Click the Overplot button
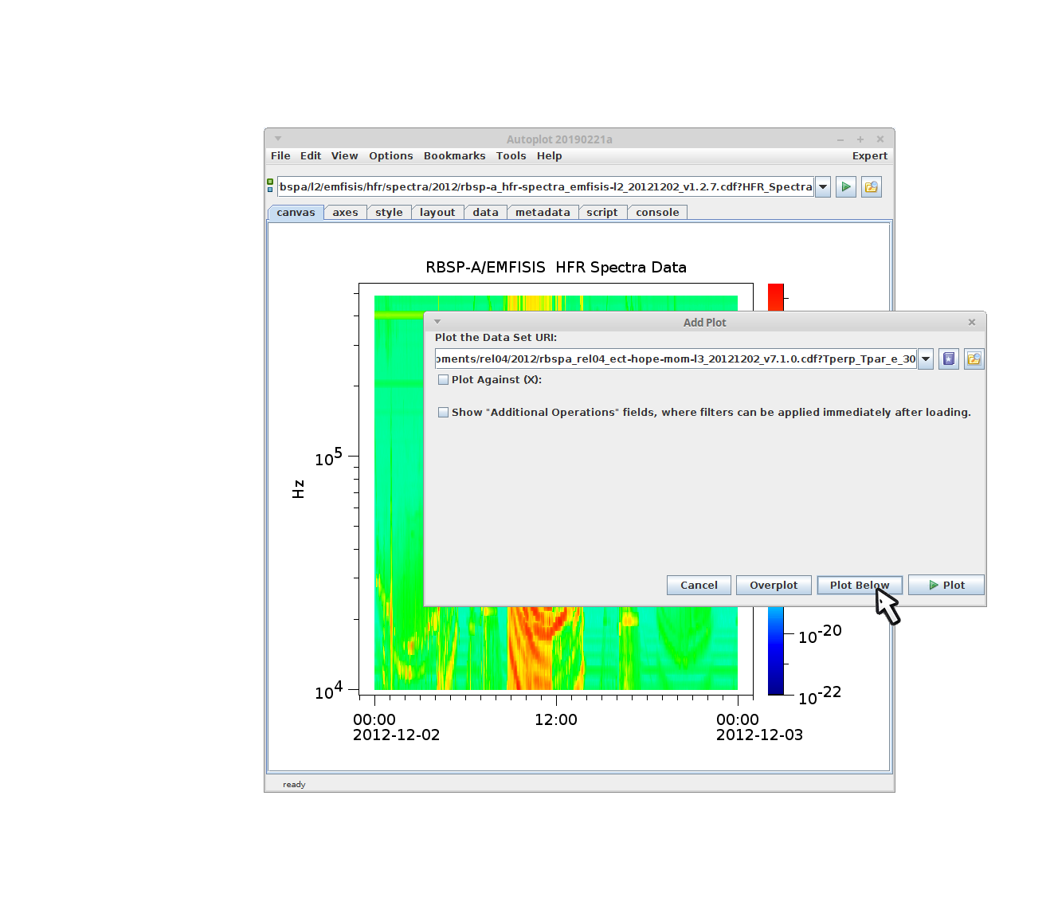Screen dimensions: 1050x921 (x=774, y=586)
